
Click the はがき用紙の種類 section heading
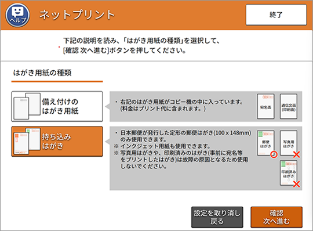tap(42, 73)
